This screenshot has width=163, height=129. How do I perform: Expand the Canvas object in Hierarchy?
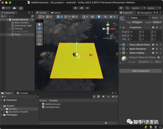pyautogui.click(x=10, y=29)
